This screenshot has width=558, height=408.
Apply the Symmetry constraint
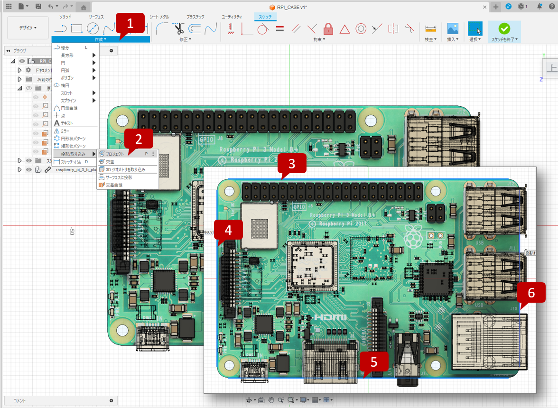pyautogui.click(x=393, y=28)
